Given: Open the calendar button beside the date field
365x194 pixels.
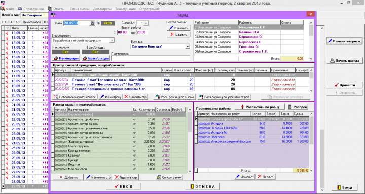Looking at the screenshot, I should point(92,23).
